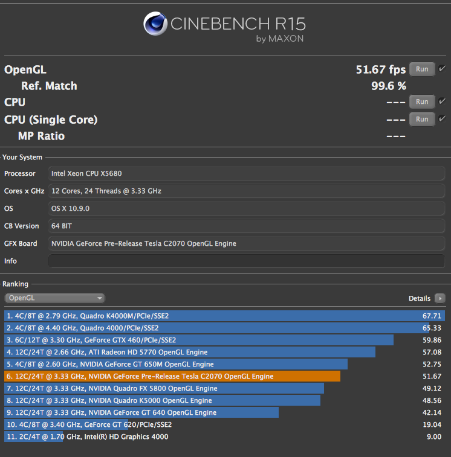Select ranking row GeForce GTX 460/PCIe/SSE2
Image resolution: width=451 pixels, height=457 pixels.
[224, 340]
